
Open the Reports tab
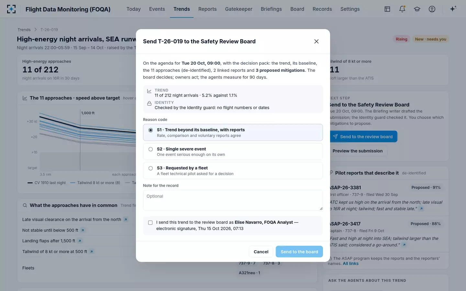(x=207, y=9)
